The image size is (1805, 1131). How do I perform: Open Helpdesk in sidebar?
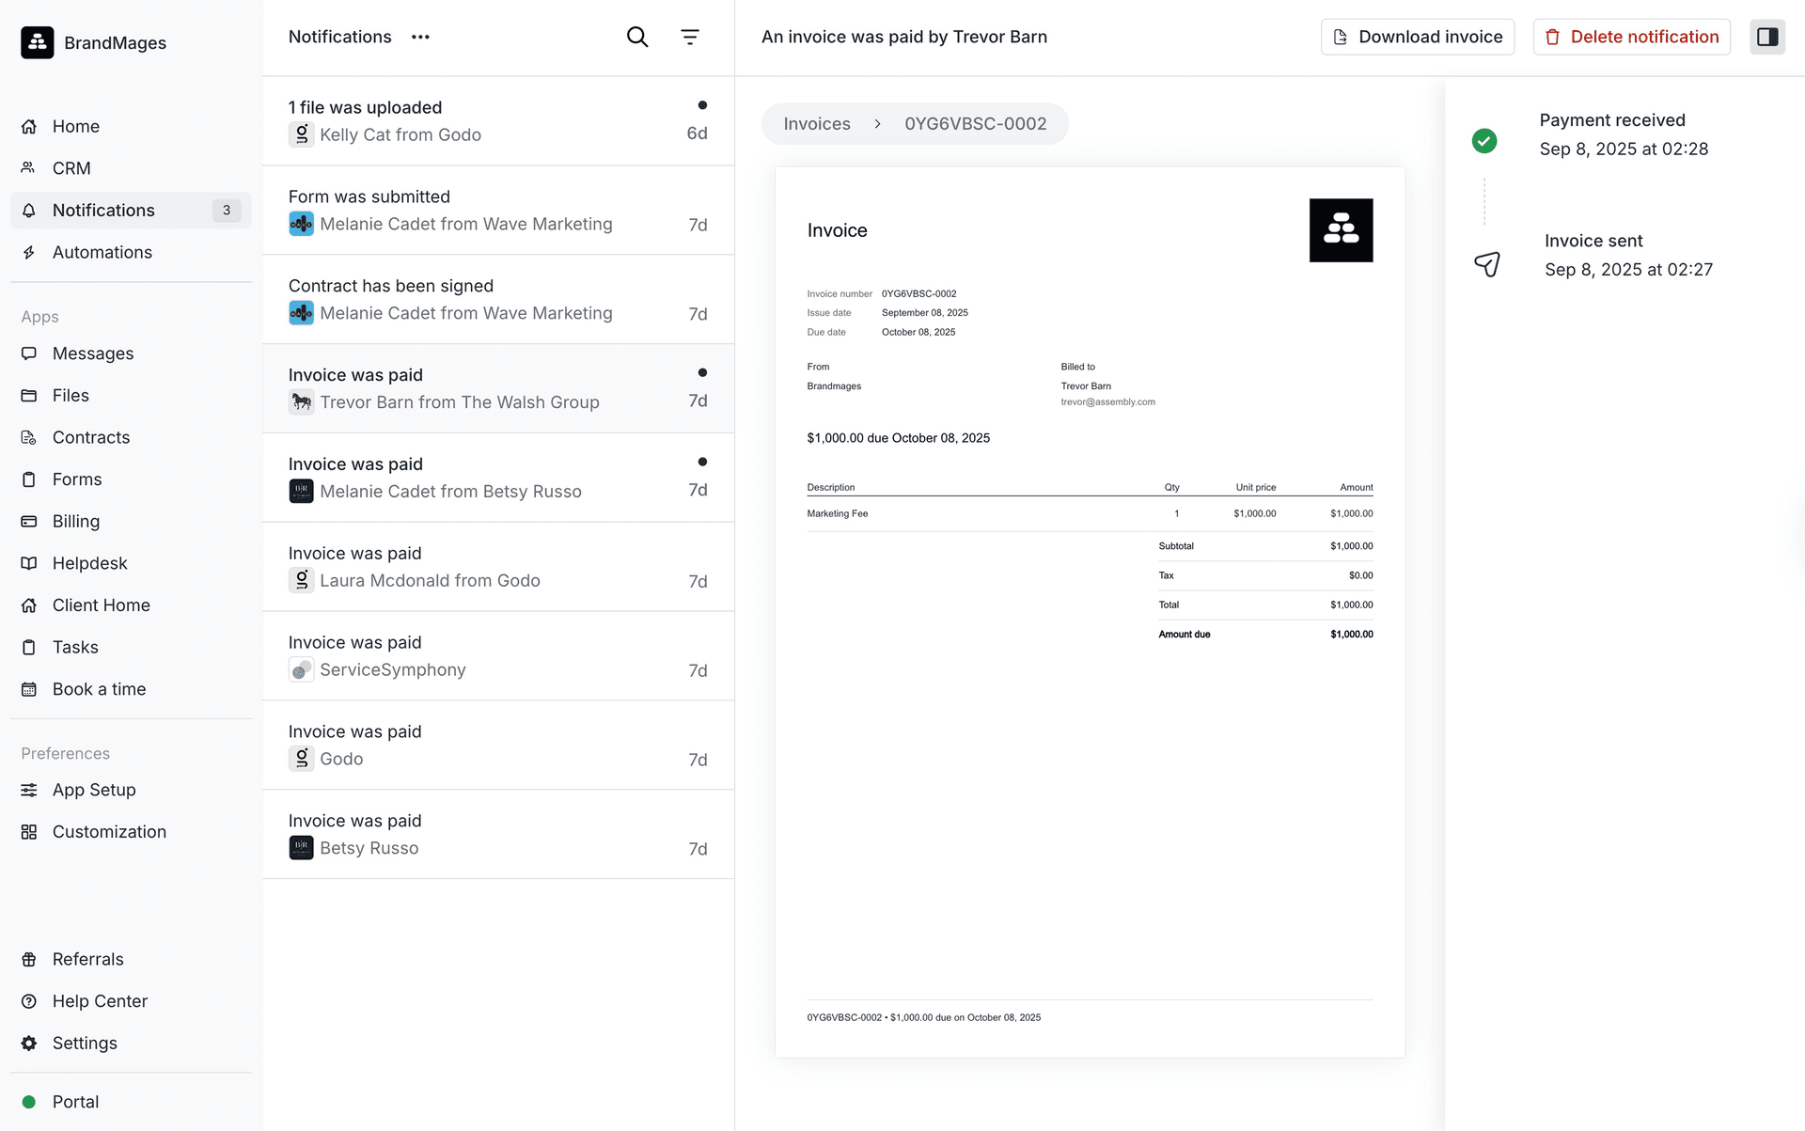tap(89, 563)
